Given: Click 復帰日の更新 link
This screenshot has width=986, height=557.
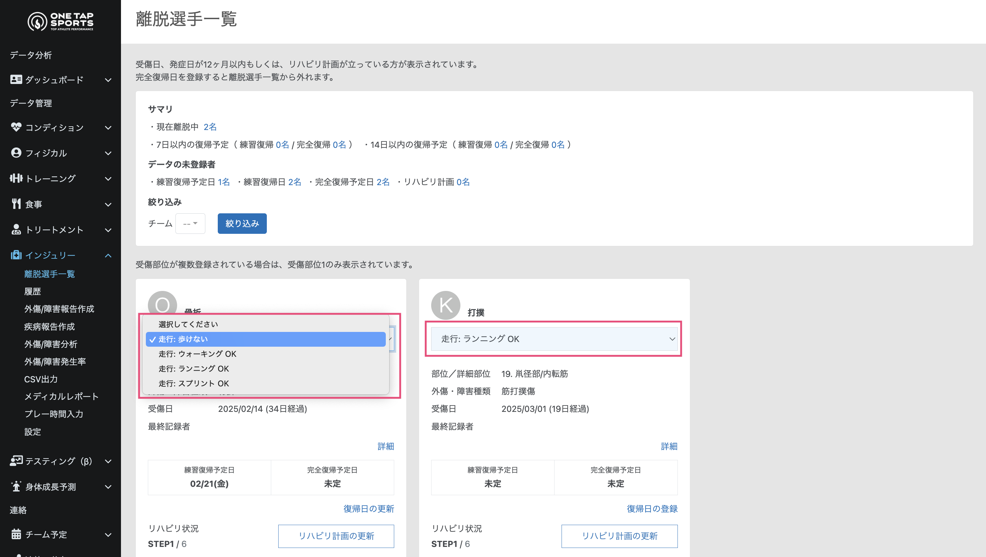Looking at the screenshot, I should 369,508.
